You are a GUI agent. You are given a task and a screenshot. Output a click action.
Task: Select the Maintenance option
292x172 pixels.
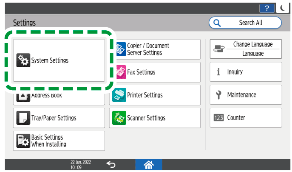click(x=246, y=95)
